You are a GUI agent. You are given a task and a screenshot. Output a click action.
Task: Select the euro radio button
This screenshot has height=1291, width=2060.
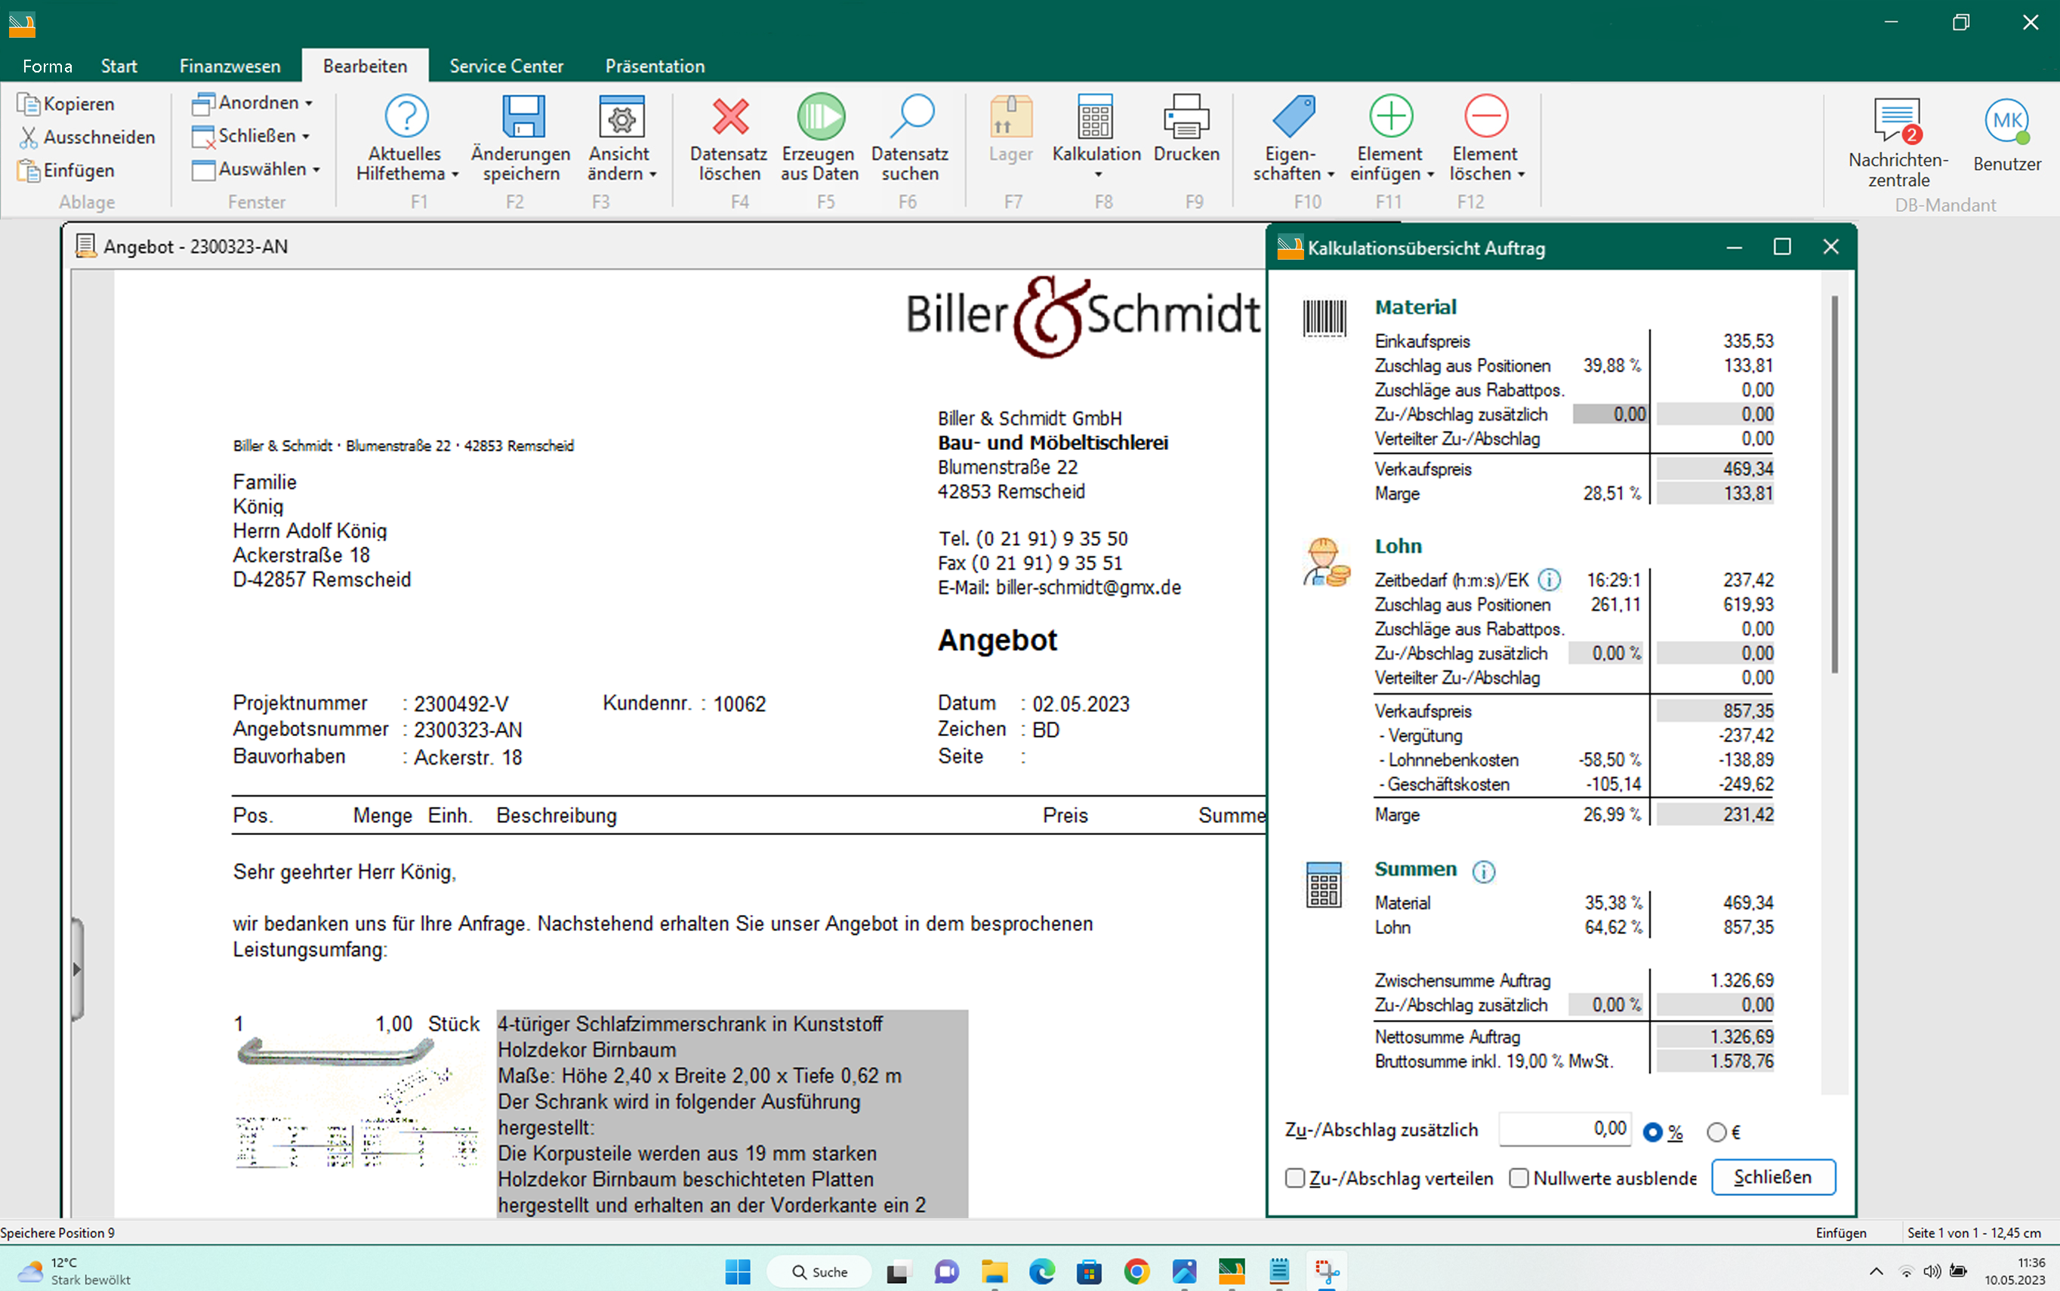[x=1716, y=1132]
